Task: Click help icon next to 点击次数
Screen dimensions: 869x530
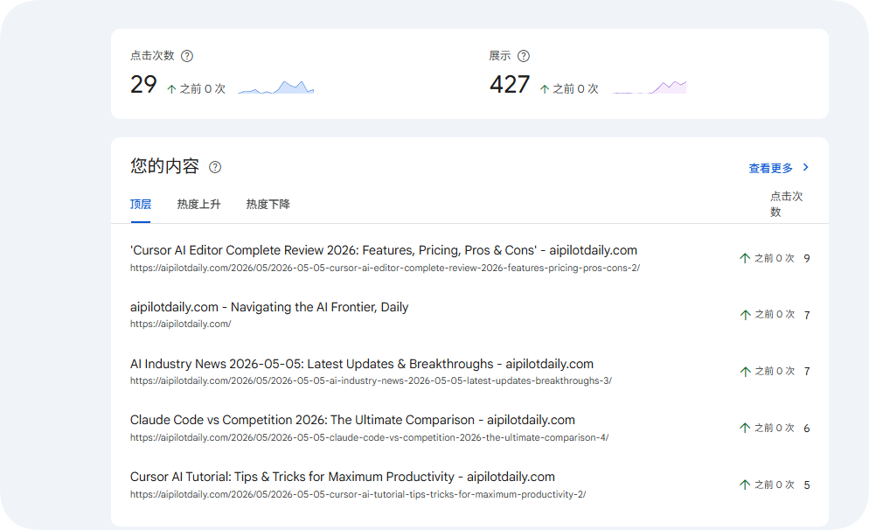Action: [x=187, y=56]
